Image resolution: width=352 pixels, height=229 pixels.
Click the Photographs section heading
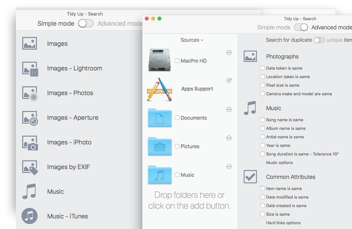tap(282, 57)
